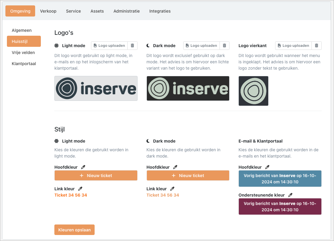Click the E-mail & Klantportaal Hoofdkleur label
This screenshot has height=241, width=334.
(250, 167)
